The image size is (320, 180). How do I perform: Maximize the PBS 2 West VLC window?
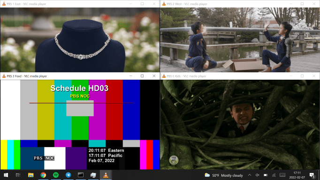coord(302,4)
